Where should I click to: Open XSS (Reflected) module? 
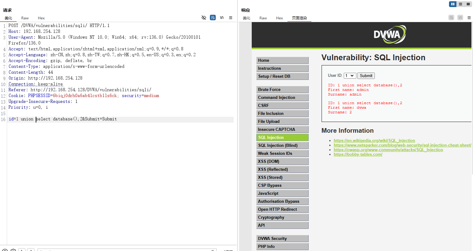[283, 169]
